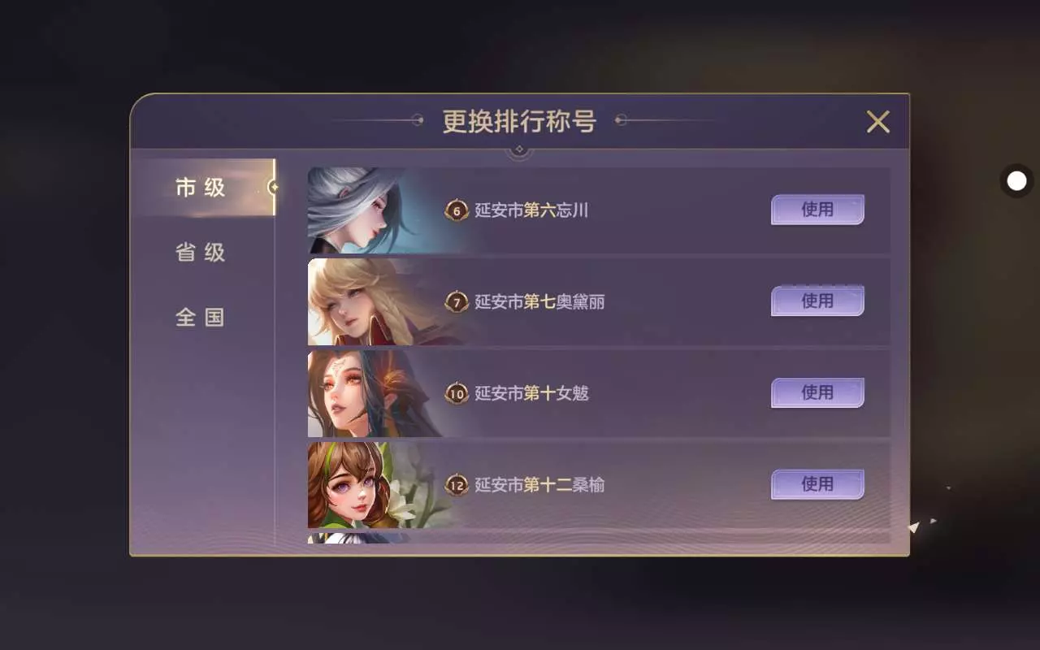Close the 更换排行称号 dialog
Image resolution: width=1040 pixels, height=650 pixels.
pos(877,122)
